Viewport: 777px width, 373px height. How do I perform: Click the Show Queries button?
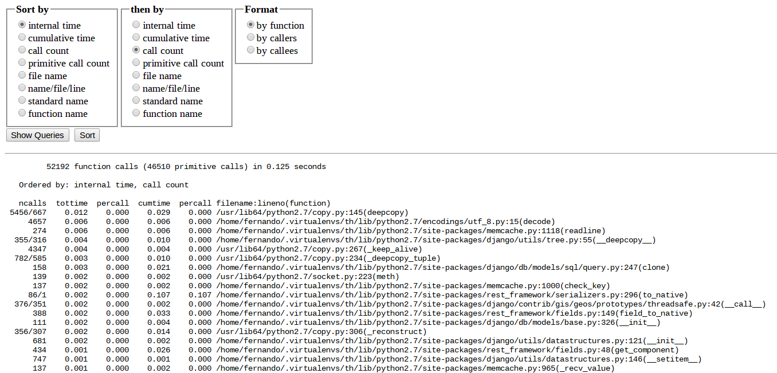click(38, 135)
